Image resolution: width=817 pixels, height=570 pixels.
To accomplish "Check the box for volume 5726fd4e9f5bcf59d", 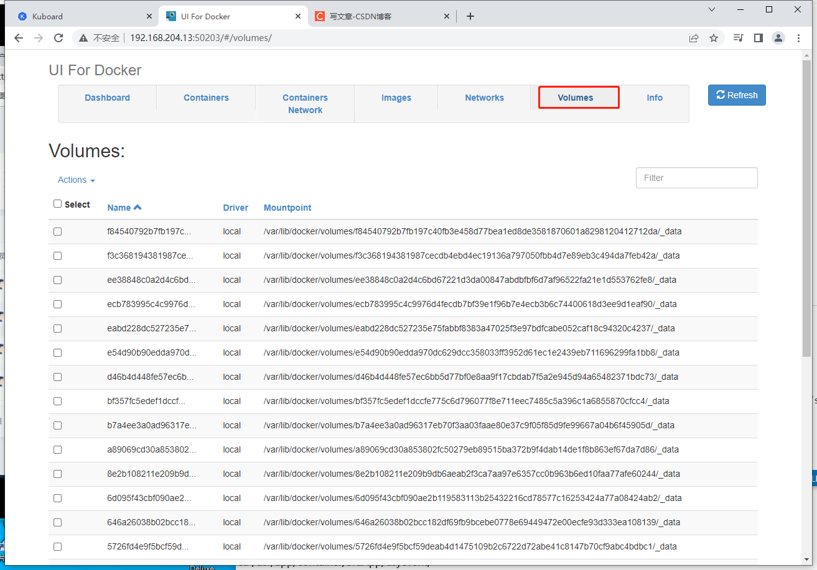I will (58, 546).
